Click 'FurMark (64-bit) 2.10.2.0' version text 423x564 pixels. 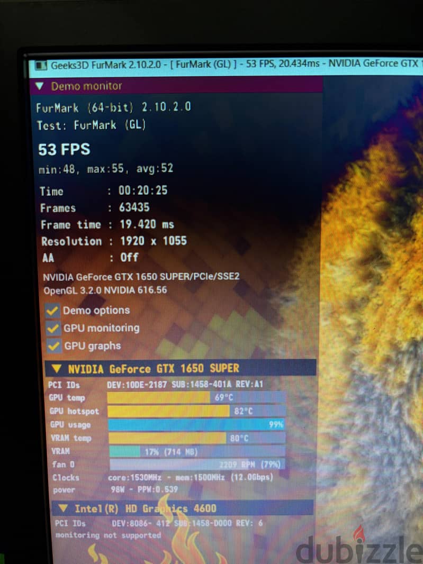[113, 107]
